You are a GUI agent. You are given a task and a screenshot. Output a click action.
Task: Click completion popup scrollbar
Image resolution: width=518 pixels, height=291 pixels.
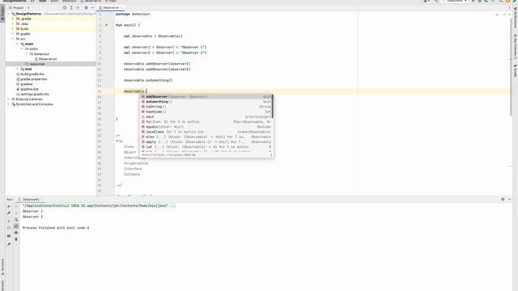tap(273, 106)
